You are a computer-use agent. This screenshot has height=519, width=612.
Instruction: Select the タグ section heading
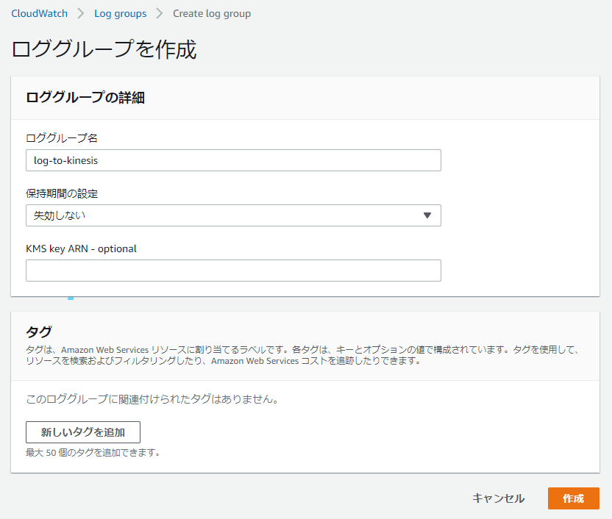pyautogui.click(x=38, y=332)
